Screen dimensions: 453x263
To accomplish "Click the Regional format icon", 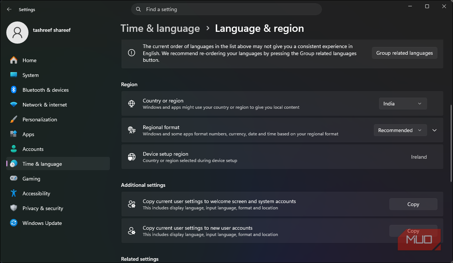I will [132, 130].
